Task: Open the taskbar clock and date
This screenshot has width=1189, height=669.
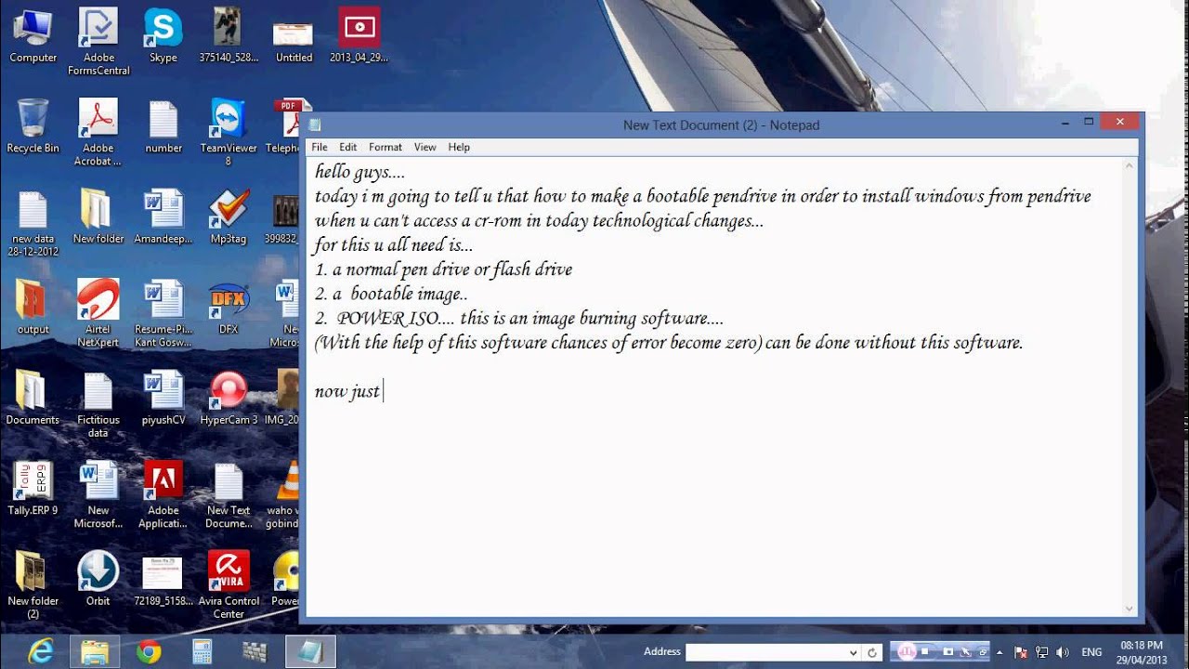Action: pyautogui.click(x=1142, y=652)
